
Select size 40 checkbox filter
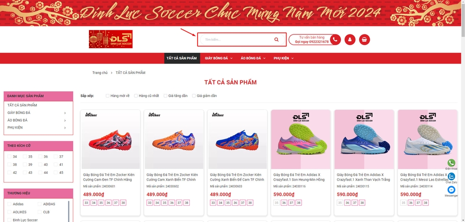pos(40,164)
